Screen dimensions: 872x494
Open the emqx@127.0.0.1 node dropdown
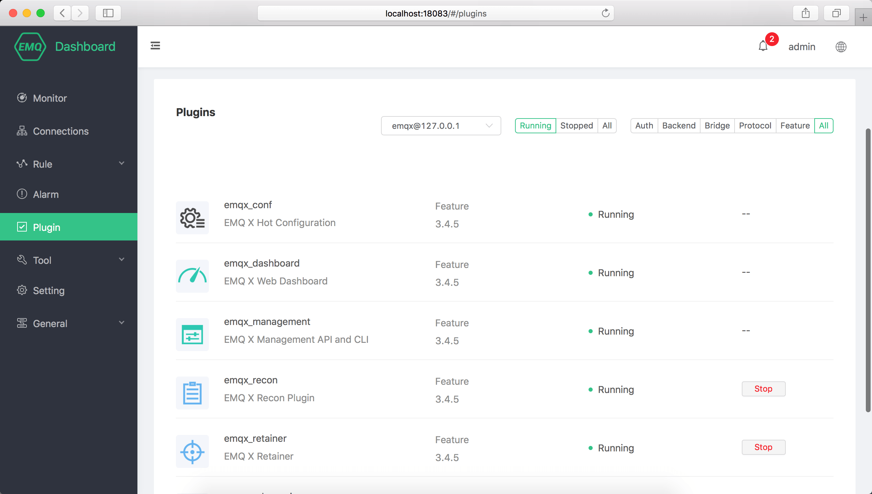click(x=441, y=126)
